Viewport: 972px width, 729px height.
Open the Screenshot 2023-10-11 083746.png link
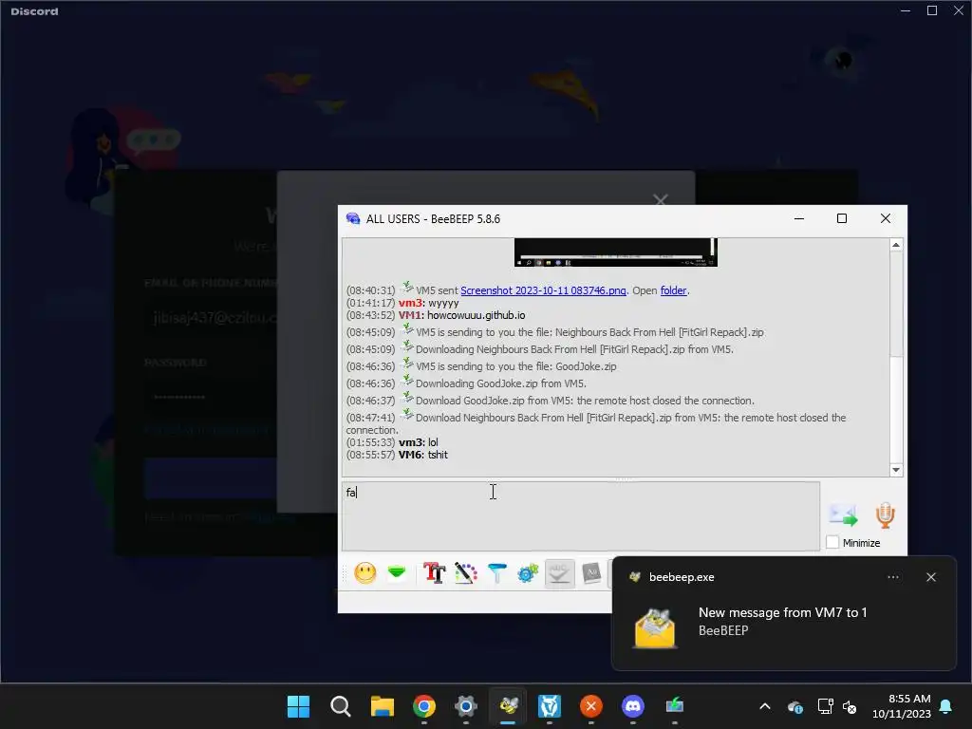543,290
